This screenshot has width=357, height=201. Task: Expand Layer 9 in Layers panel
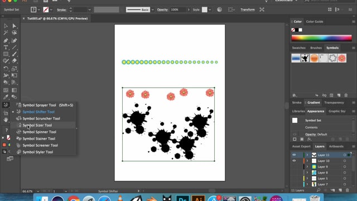coord(307,167)
